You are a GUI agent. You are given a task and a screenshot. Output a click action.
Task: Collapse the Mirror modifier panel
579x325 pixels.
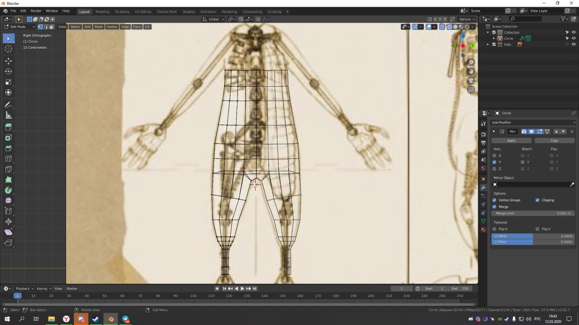coord(494,131)
